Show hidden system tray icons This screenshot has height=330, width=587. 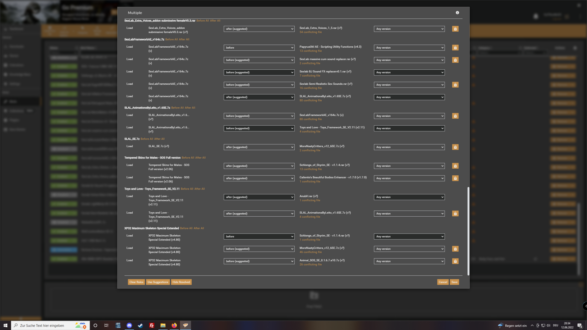click(x=532, y=325)
